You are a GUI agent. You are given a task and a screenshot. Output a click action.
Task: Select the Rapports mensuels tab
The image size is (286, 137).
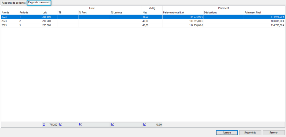coord(39,3)
